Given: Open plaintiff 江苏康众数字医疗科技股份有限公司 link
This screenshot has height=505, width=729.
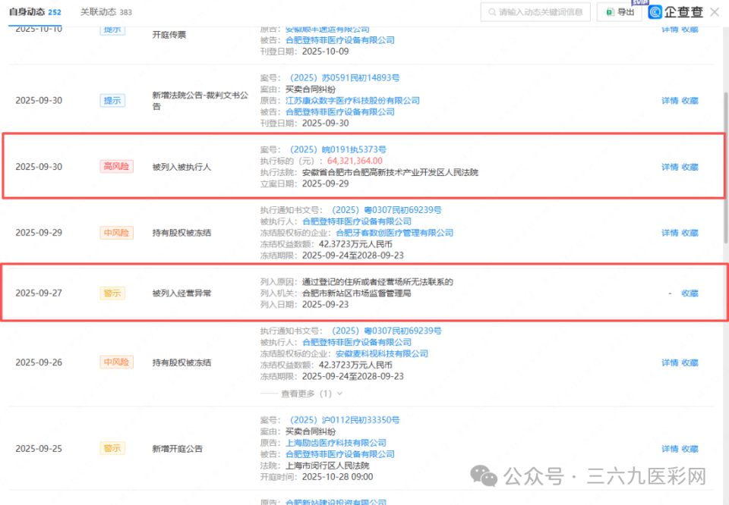Looking at the screenshot, I should click(x=352, y=101).
